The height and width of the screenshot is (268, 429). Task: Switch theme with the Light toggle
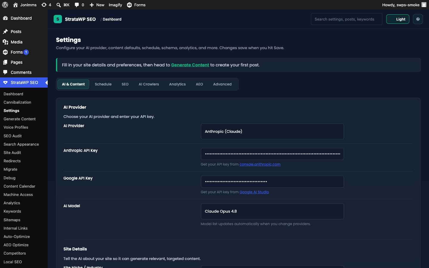(398, 19)
